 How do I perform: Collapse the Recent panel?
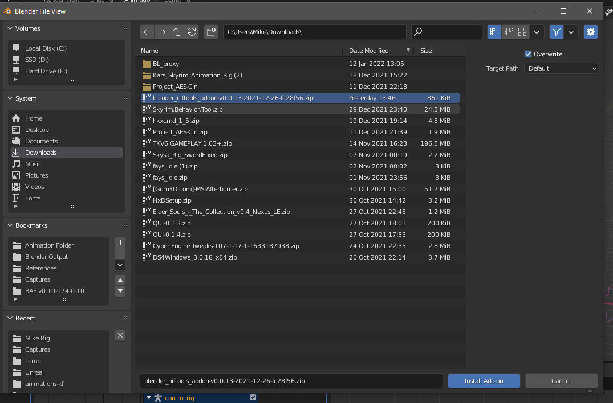10,318
